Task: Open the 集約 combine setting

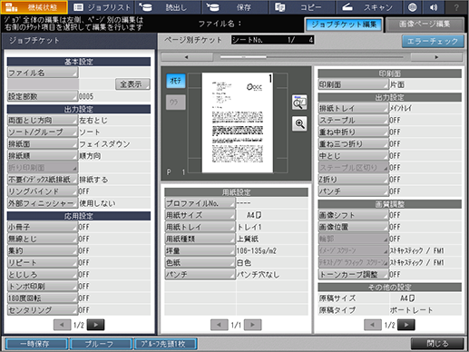Action: pos(43,250)
